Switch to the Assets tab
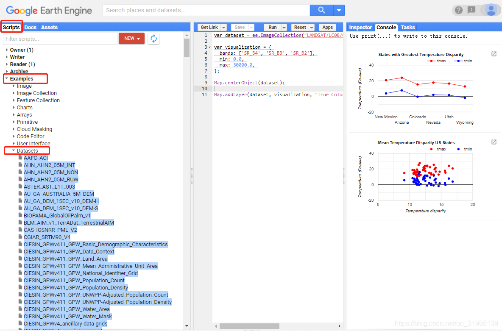 (x=49, y=27)
